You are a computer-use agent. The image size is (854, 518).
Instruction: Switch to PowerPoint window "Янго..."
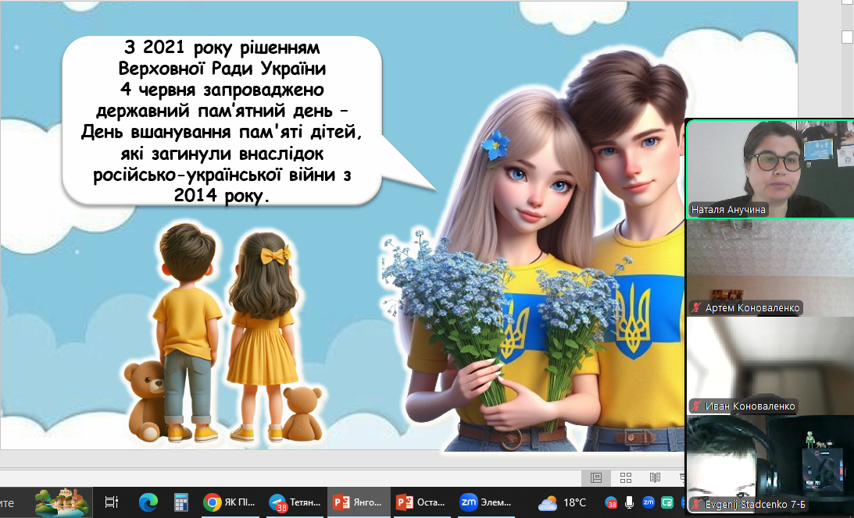pos(358,502)
